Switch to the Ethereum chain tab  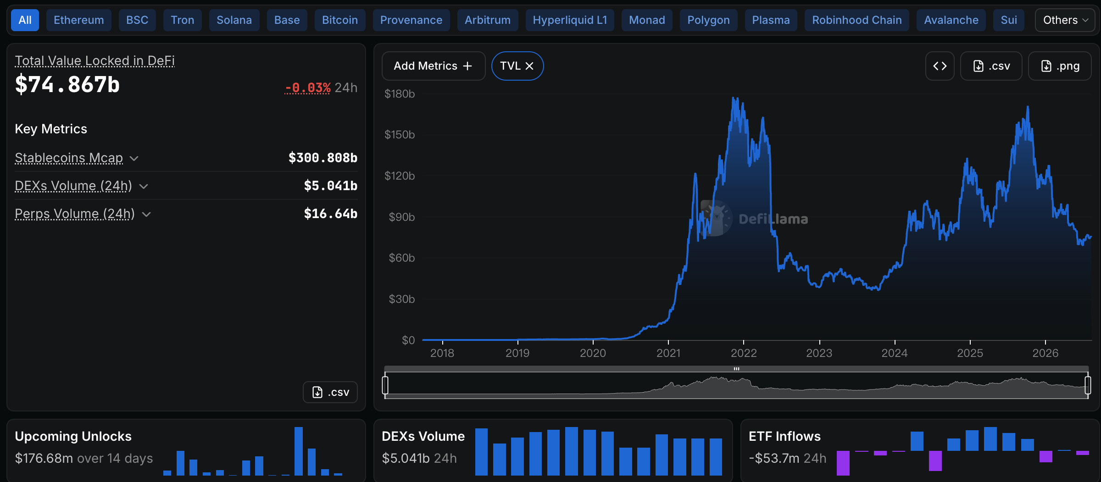[x=79, y=20]
